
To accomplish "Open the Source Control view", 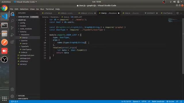I will coord(12,28).
